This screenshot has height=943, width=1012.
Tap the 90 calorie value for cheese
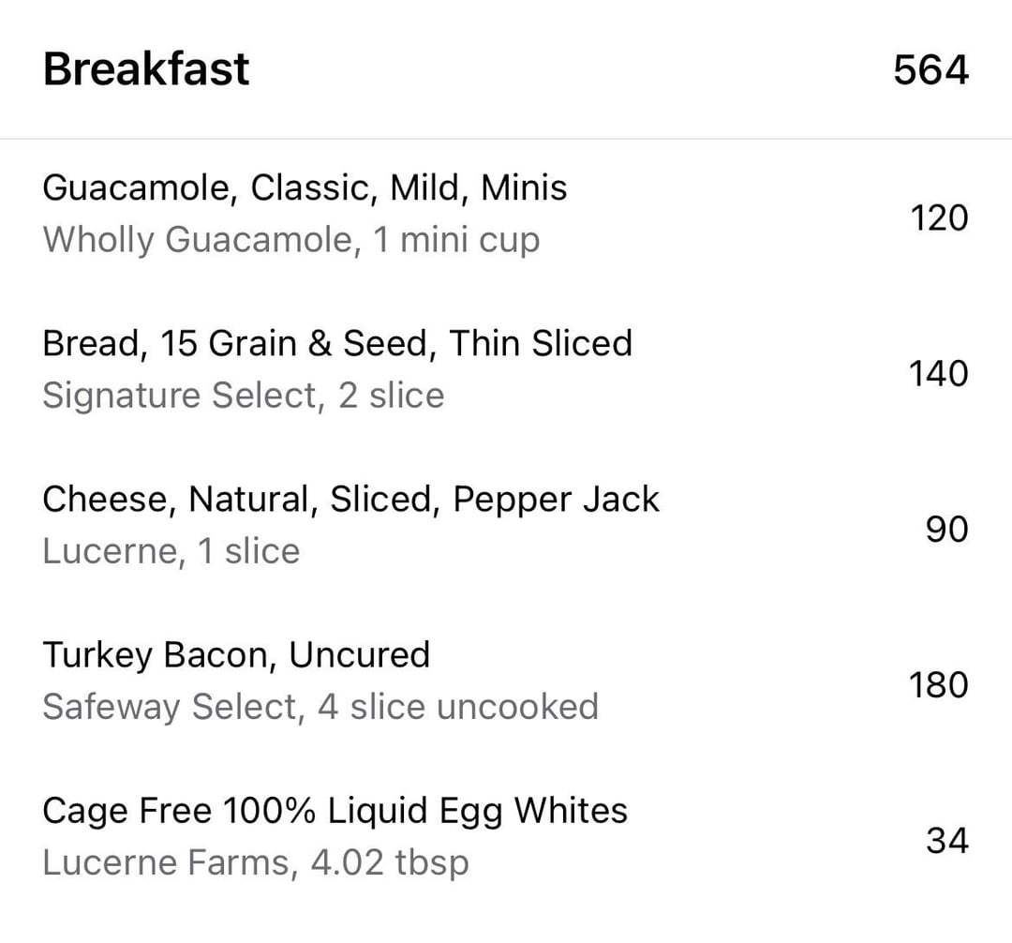pos(946,530)
